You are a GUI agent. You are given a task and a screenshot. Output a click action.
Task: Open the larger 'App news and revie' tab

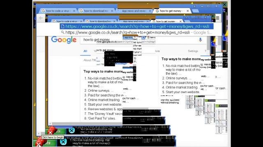[134, 11]
